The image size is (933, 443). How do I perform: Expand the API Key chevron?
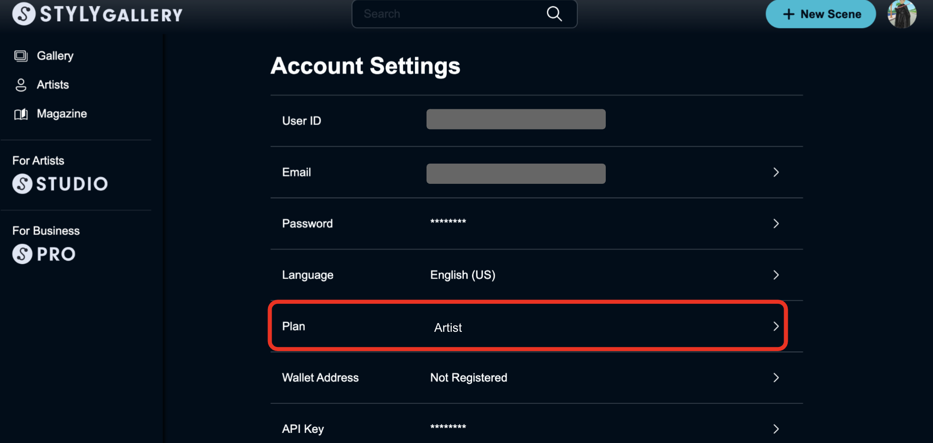776,429
